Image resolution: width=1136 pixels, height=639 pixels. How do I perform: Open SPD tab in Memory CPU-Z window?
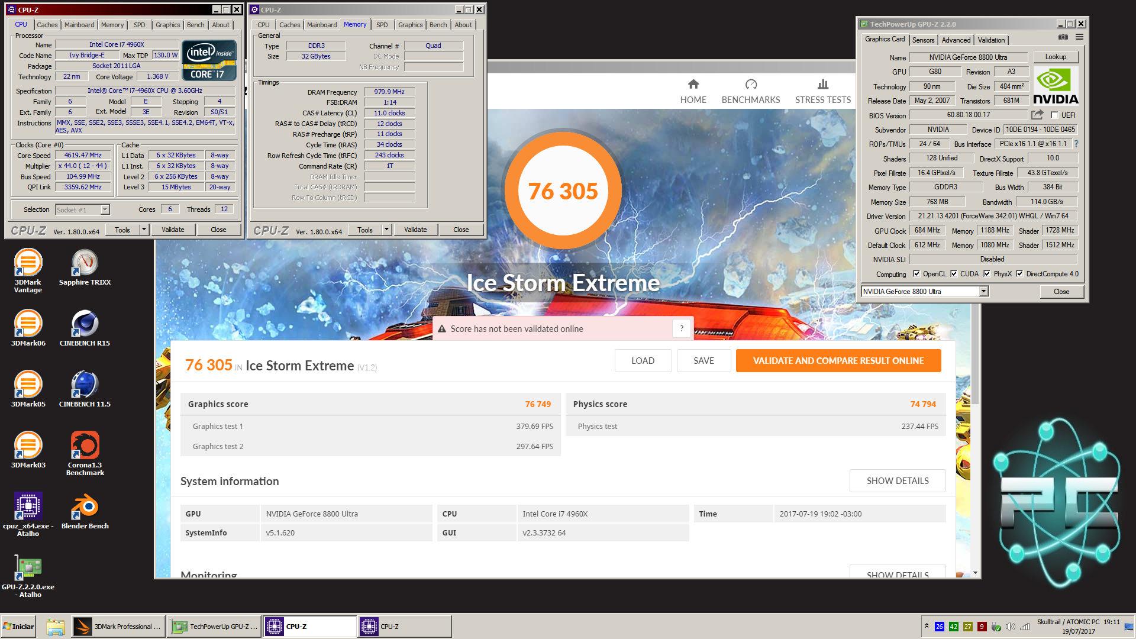click(382, 25)
